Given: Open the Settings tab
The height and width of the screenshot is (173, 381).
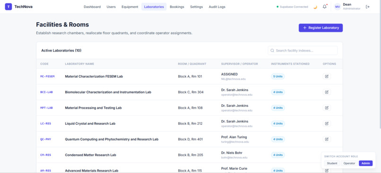Looking at the screenshot, I should tap(196, 7).
